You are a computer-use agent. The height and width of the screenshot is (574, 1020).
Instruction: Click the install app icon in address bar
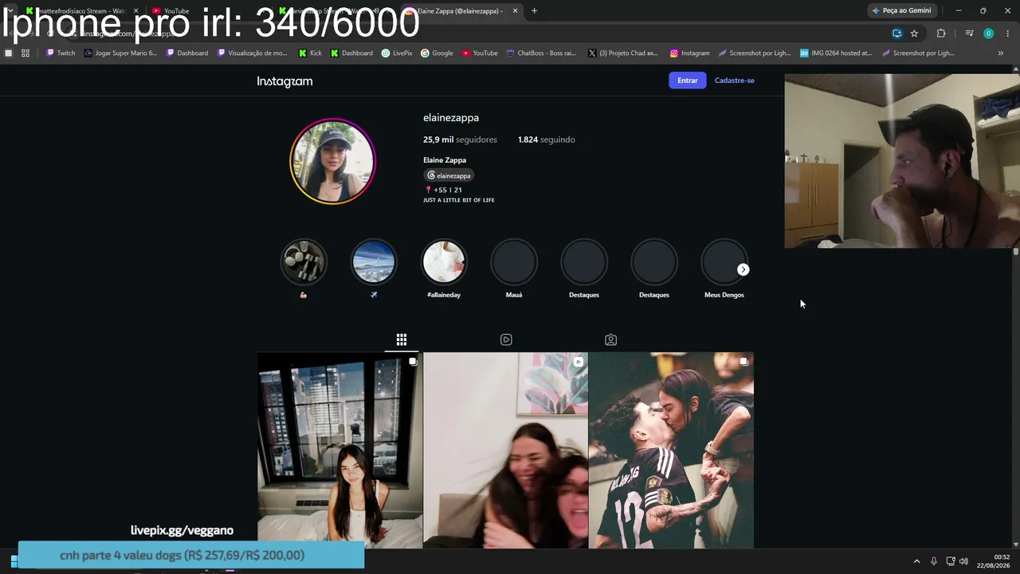click(897, 33)
